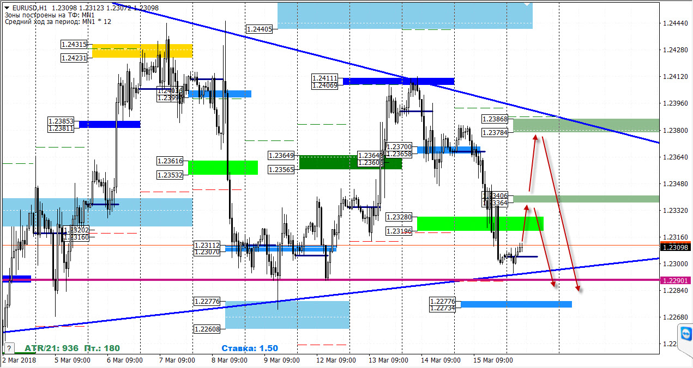Image resolution: width=693 pixels, height=368 pixels.
Task: Click the '8 Mar 09:00' time axis label
Action: (230, 360)
